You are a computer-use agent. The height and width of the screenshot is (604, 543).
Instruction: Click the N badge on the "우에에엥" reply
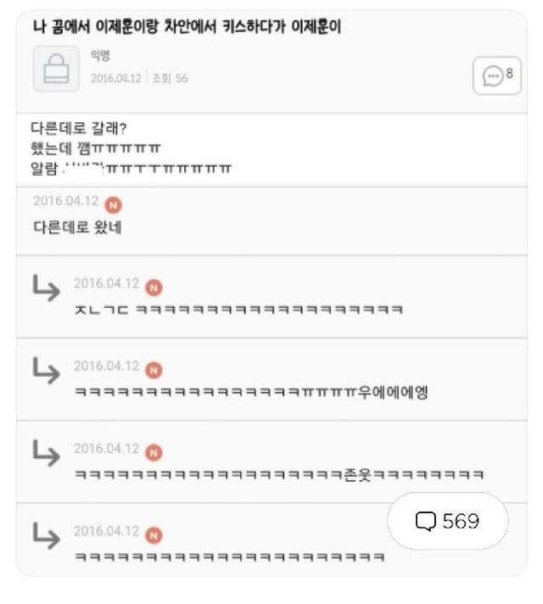click(x=153, y=368)
